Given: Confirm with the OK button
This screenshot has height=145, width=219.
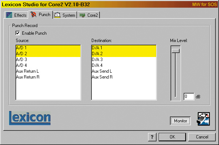Looking at the screenshot, I should click(x=172, y=137).
